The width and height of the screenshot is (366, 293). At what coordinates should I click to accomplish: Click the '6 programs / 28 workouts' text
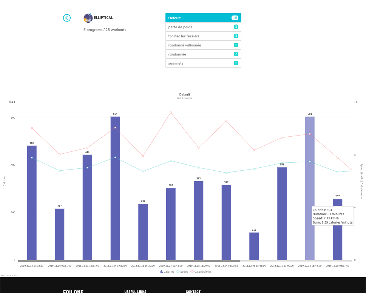(x=105, y=30)
